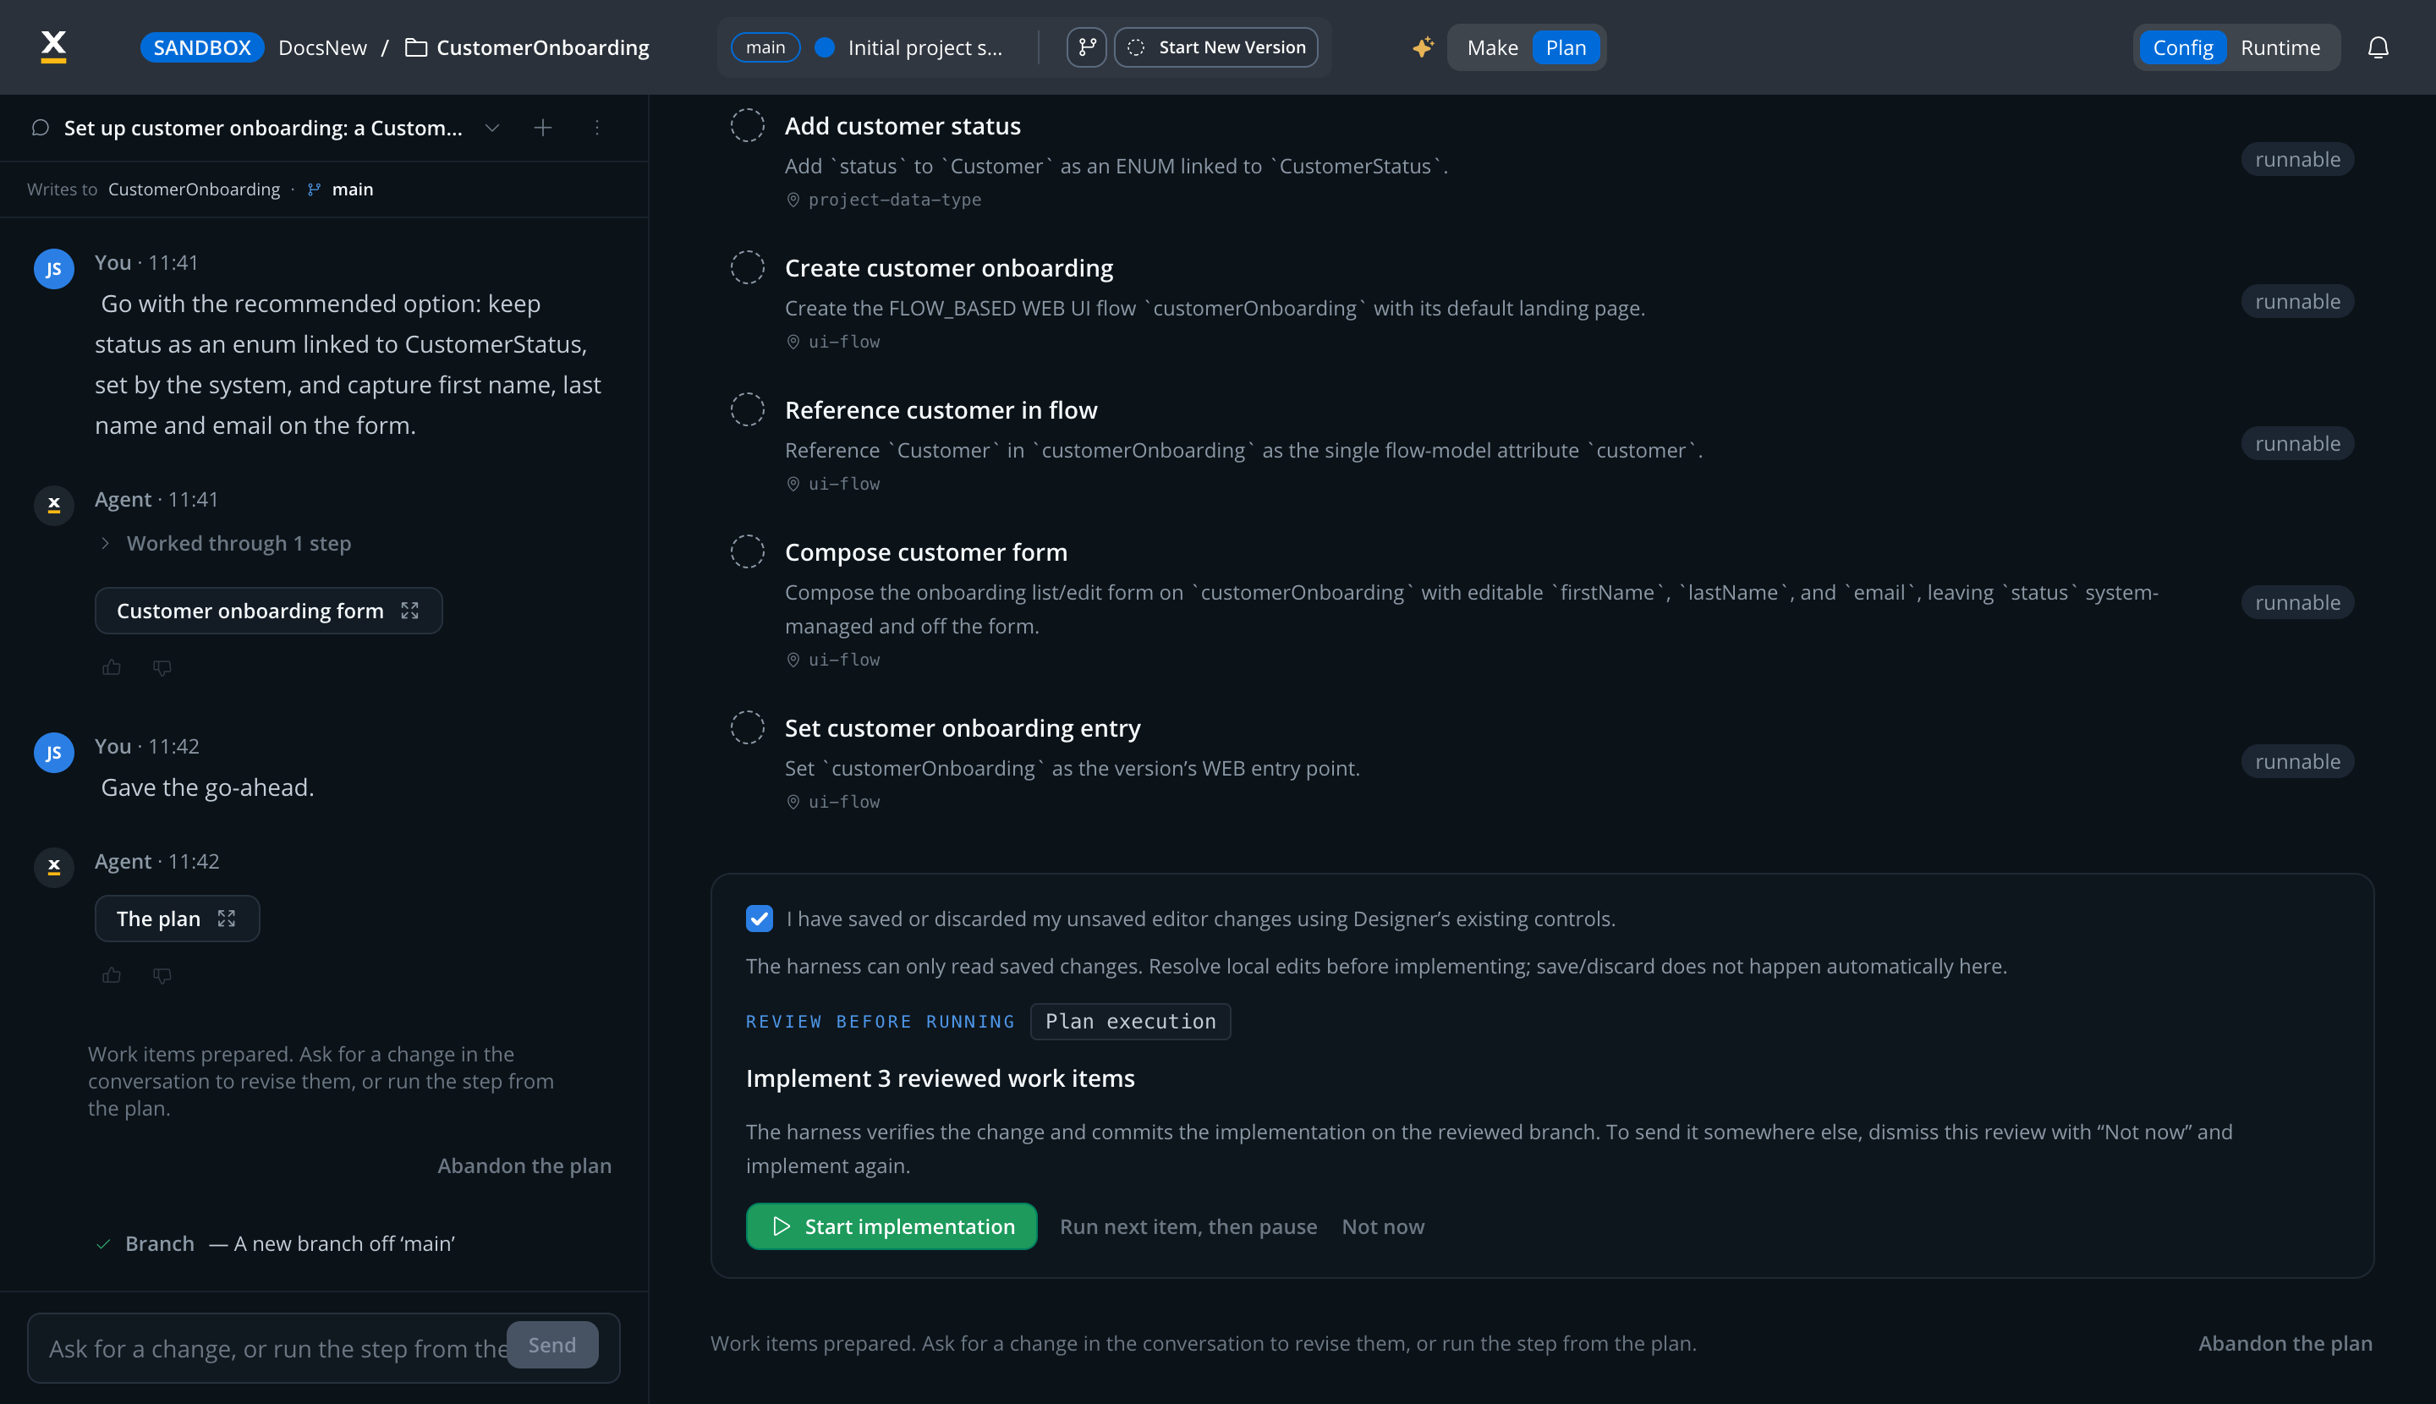The width and height of the screenshot is (2436, 1404).
Task: Click status circle for Create customer onboarding
Action: click(748, 267)
